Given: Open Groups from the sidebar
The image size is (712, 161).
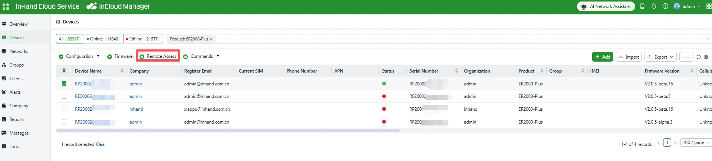Looking at the screenshot, I should click(16, 65).
